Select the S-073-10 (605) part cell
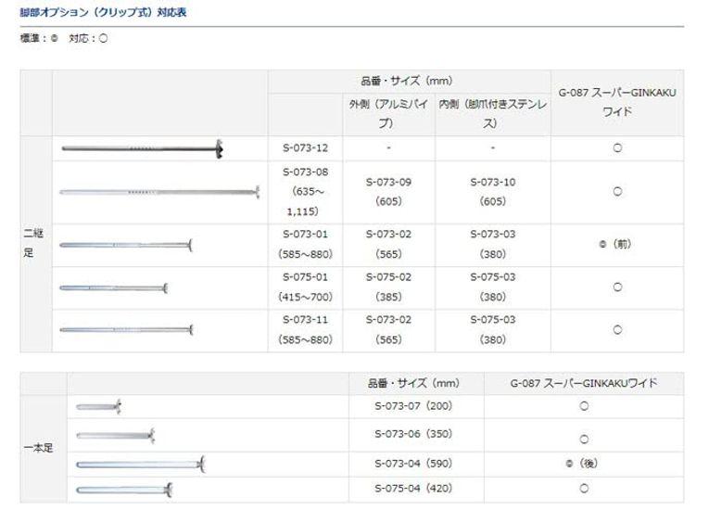This screenshot has height=510, width=721. [492, 191]
